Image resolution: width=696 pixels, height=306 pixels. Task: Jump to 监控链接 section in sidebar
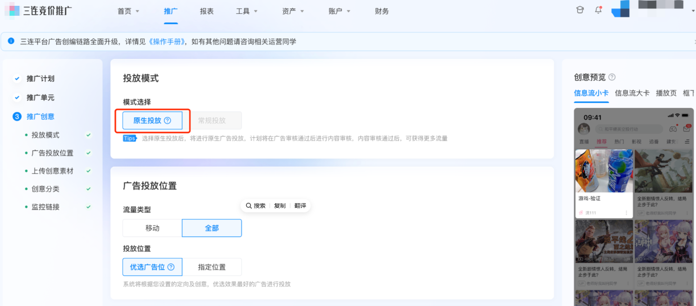point(45,207)
